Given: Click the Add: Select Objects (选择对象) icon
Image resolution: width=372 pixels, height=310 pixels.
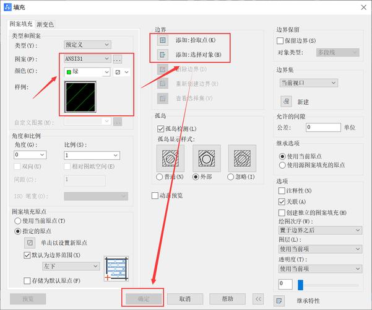Looking at the screenshot, I should (x=163, y=55).
